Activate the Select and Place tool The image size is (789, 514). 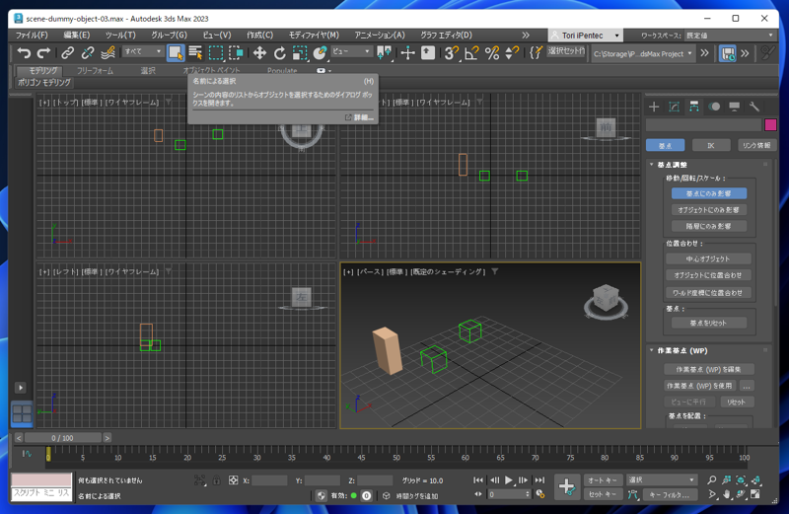point(320,53)
